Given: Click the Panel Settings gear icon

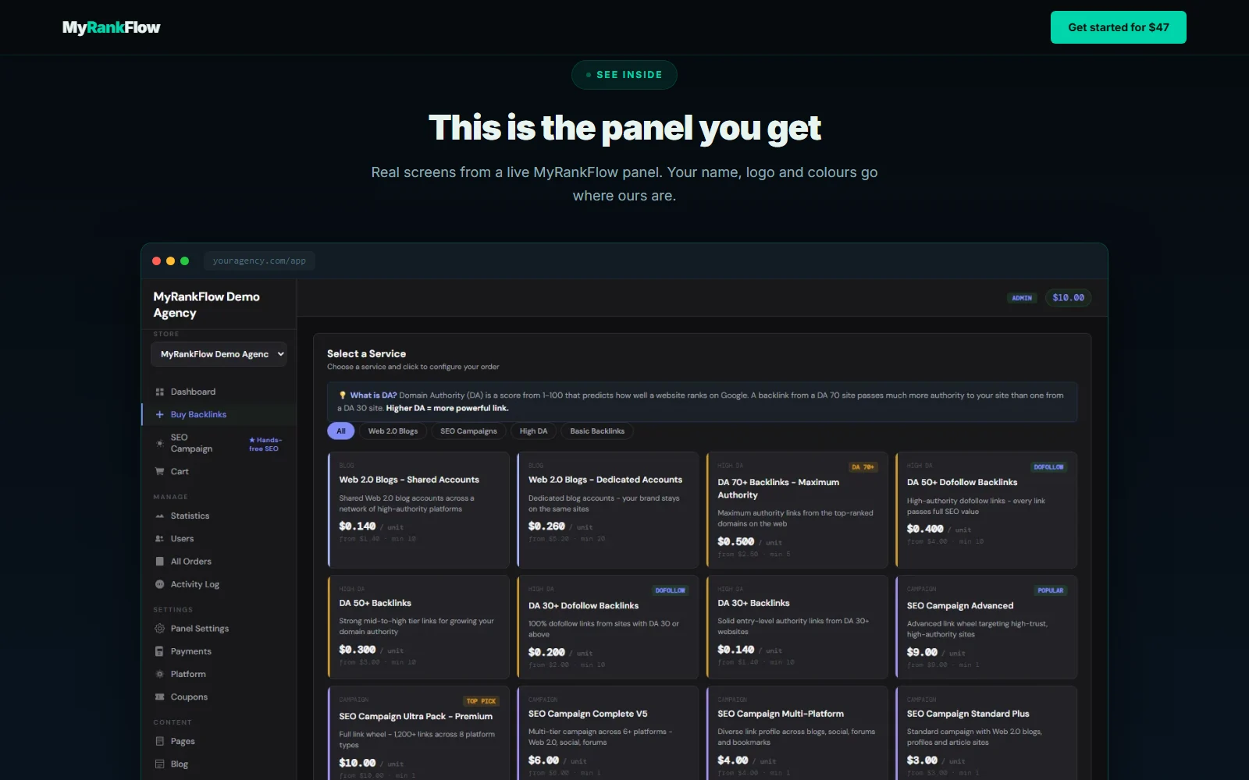Looking at the screenshot, I should [159, 629].
